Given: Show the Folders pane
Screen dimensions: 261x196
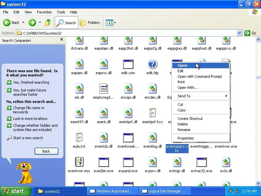Looking at the screenshot, I should click(x=90, y=23).
